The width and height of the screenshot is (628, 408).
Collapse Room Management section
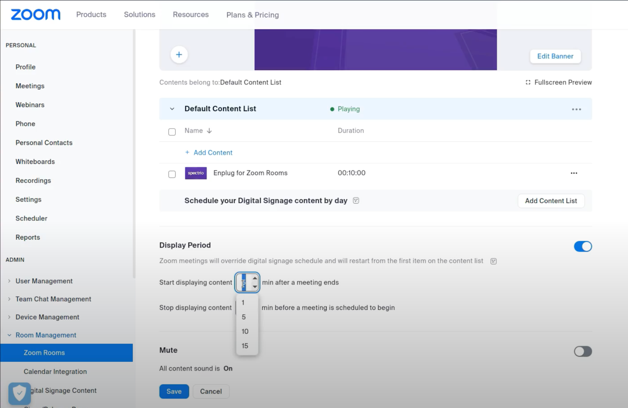click(x=9, y=335)
